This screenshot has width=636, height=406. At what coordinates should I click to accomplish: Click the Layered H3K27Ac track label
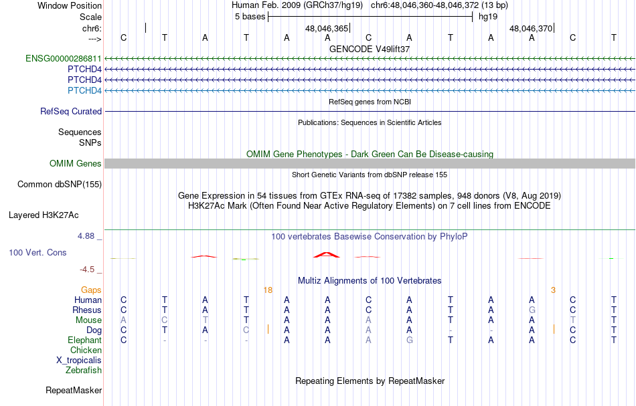(44, 215)
